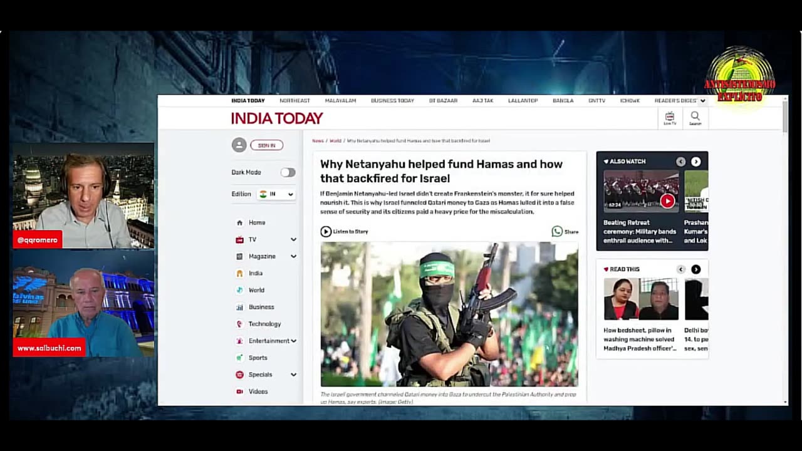Viewport: 802px width, 451px height.
Task: Click the World breadcrumb link
Action: (x=336, y=141)
